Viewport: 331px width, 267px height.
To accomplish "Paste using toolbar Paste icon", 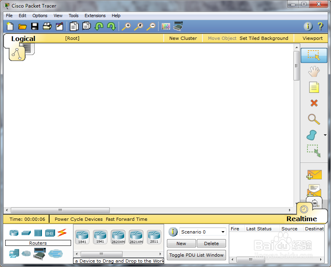I will [87, 26].
